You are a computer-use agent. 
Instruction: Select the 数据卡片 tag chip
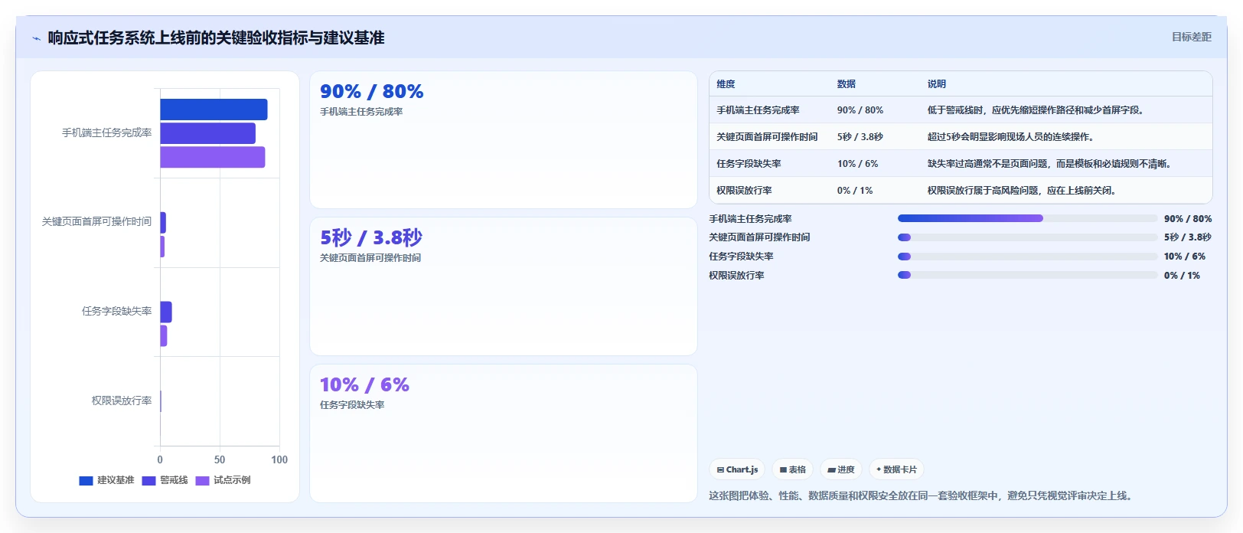tap(896, 469)
